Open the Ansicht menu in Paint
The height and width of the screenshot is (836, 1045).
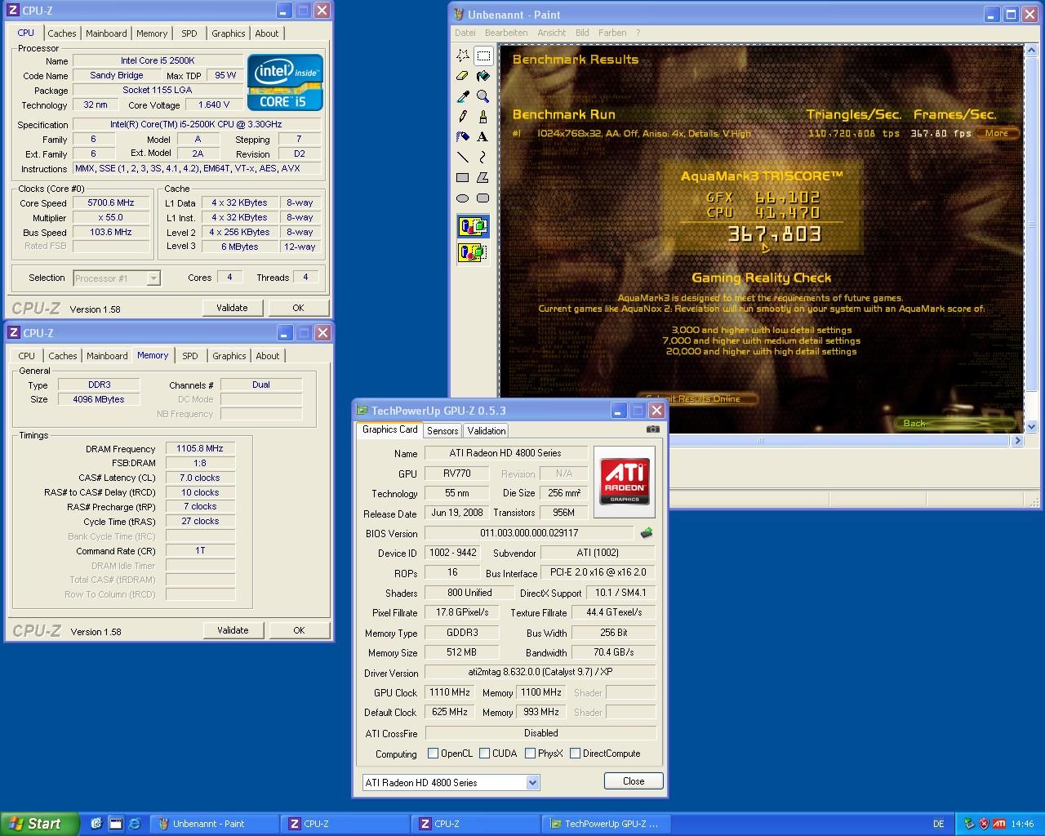[552, 33]
